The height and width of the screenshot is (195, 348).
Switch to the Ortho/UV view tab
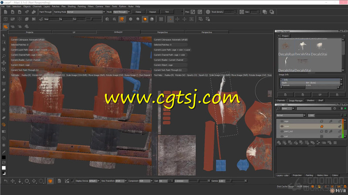click(x=118, y=32)
